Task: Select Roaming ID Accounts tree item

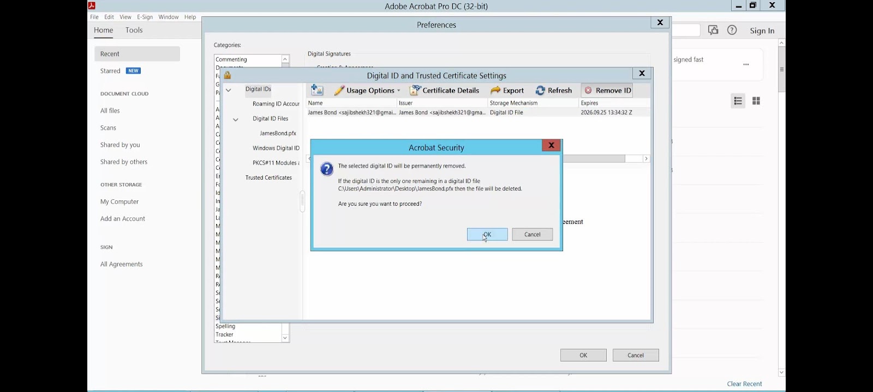Action: (276, 104)
